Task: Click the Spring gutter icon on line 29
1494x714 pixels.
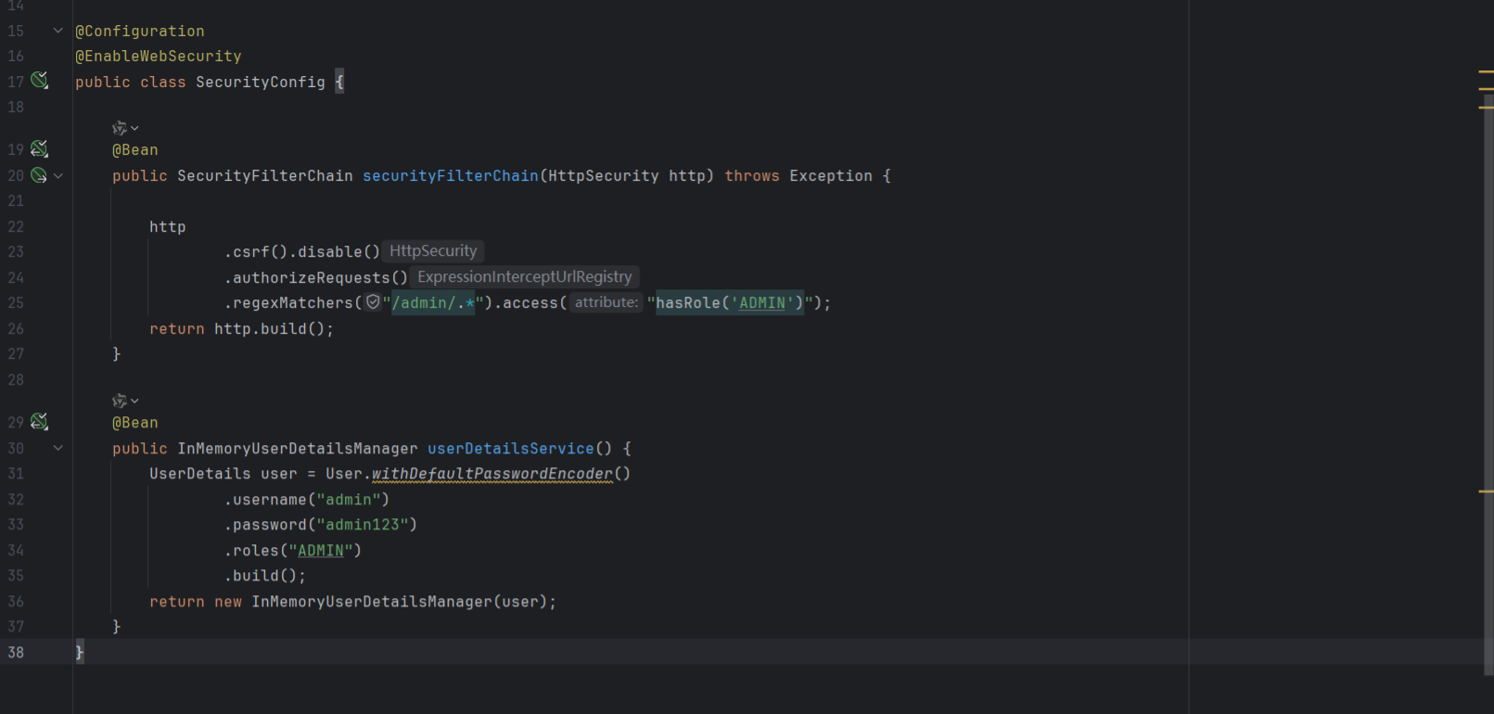Action: (39, 422)
